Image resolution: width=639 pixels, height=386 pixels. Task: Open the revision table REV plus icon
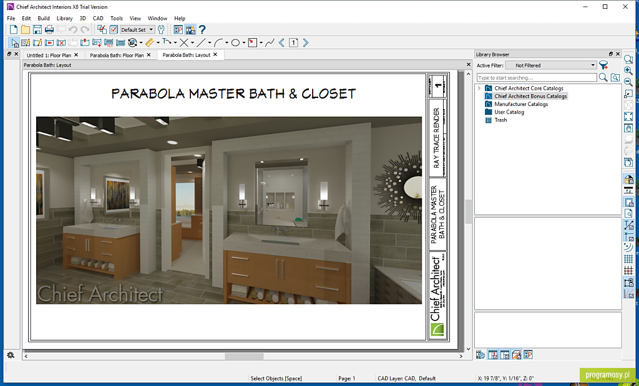click(97, 42)
